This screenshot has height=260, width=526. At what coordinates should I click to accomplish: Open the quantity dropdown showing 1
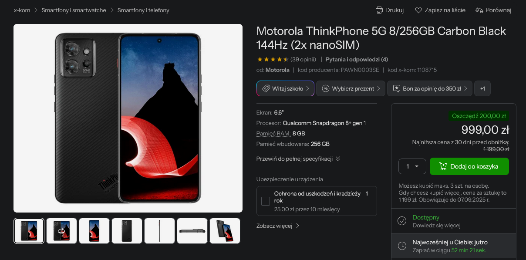pyautogui.click(x=412, y=166)
